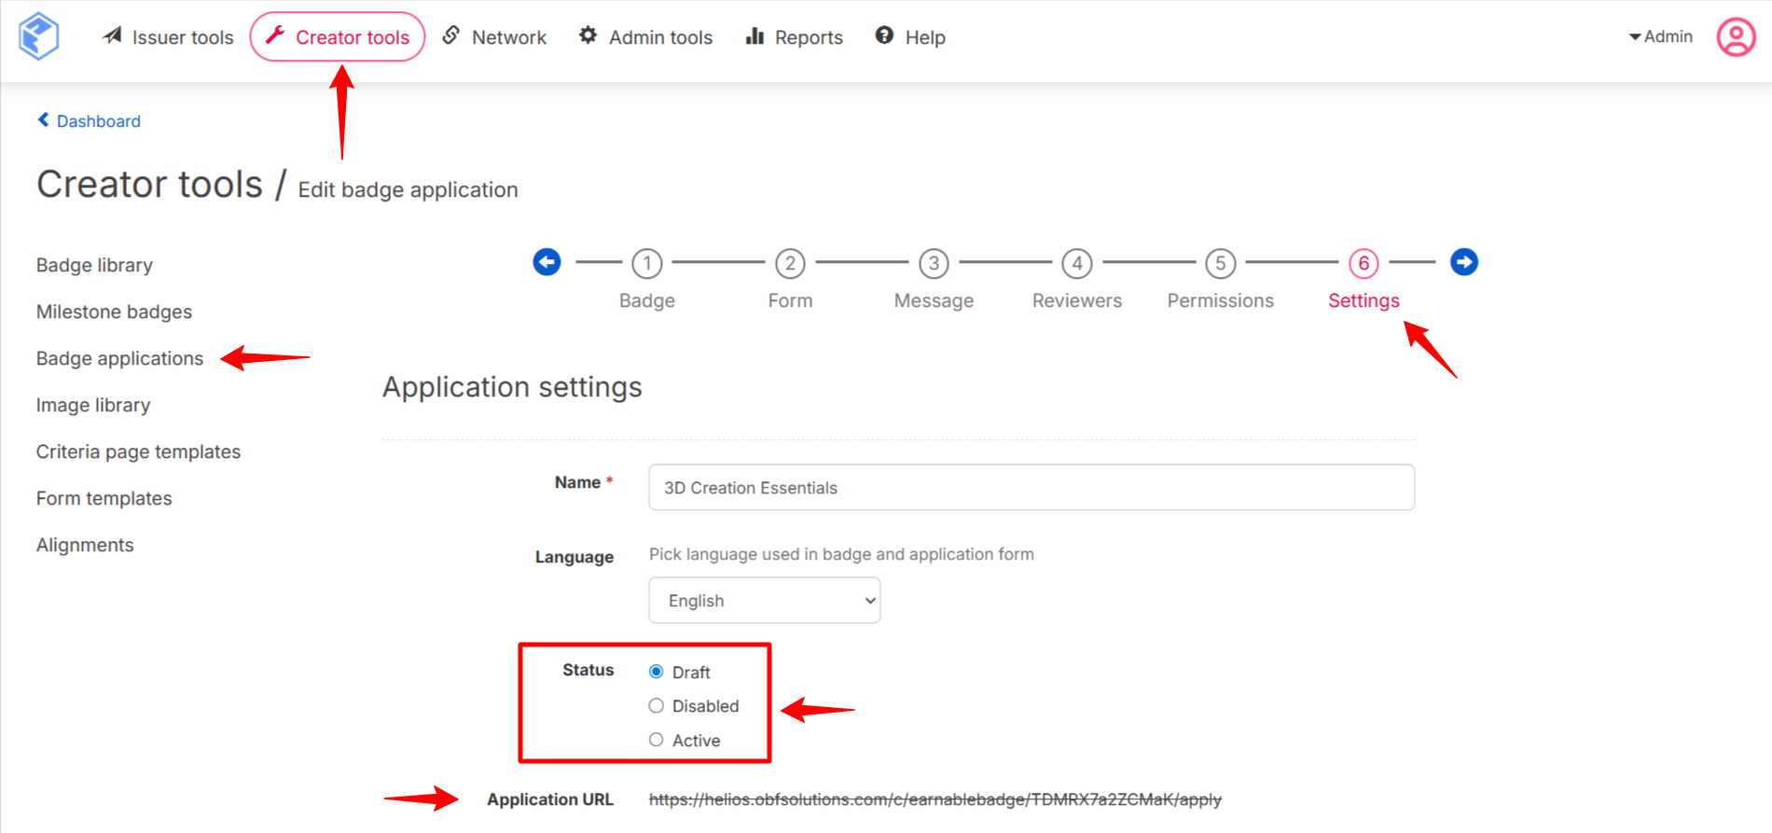Go to previous step with left arrow
Viewport: 1772px width, 833px height.
[x=547, y=262]
